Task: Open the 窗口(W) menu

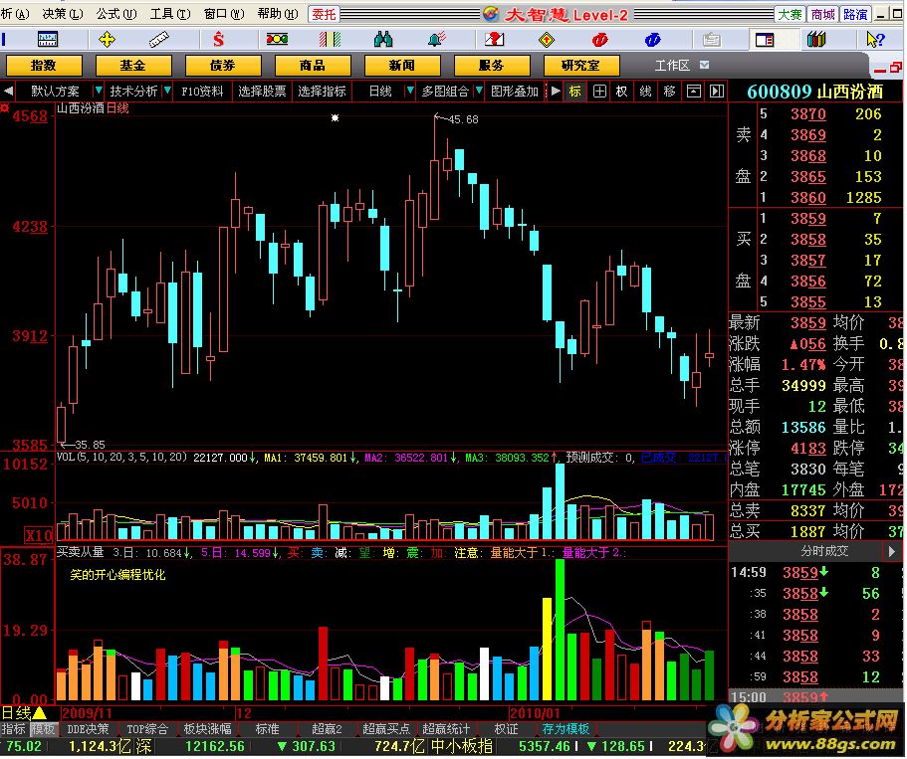Action: click(x=224, y=13)
